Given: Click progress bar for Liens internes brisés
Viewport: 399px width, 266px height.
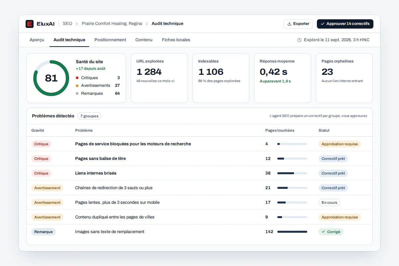Looking at the screenshot, I should coord(292,173).
